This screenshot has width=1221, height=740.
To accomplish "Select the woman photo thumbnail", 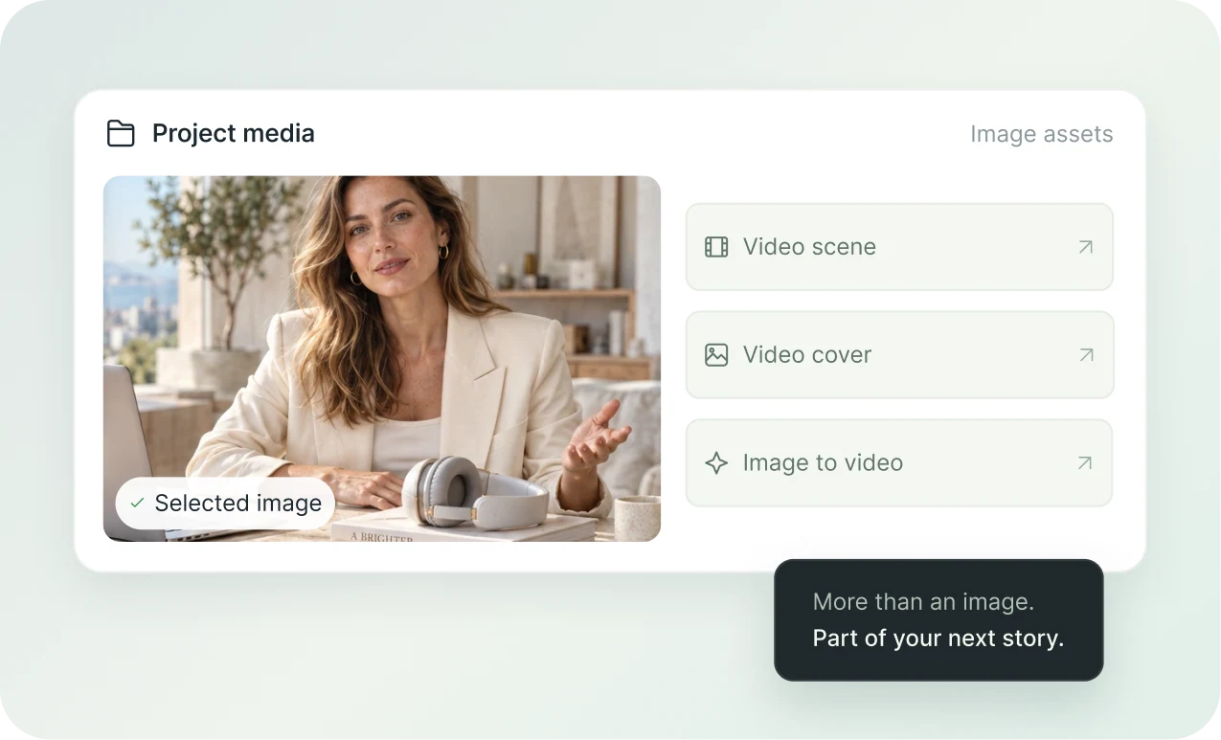I will click(x=382, y=359).
